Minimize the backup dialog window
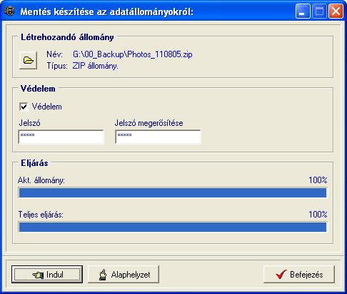The width and height of the screenshot is (347, 294). (303, 11)
